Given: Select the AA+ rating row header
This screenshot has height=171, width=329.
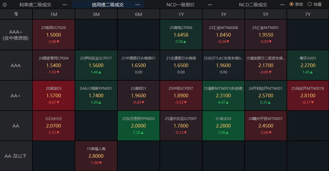Looking at the screenshot, I should pyautogui.click(x=16, y=95).
